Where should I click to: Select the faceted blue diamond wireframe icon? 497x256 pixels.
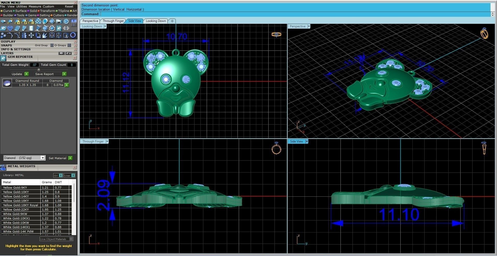point(10,28)
